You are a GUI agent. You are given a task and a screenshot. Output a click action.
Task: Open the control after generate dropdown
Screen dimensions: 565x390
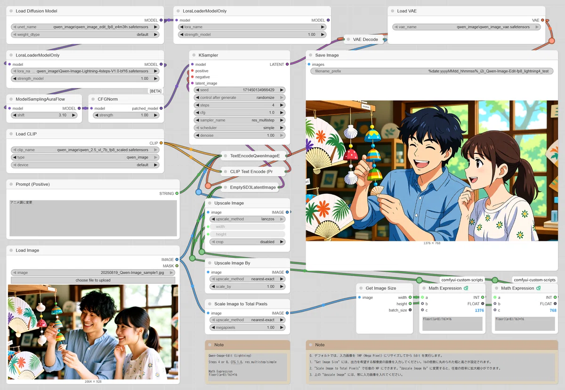[240, 97]
